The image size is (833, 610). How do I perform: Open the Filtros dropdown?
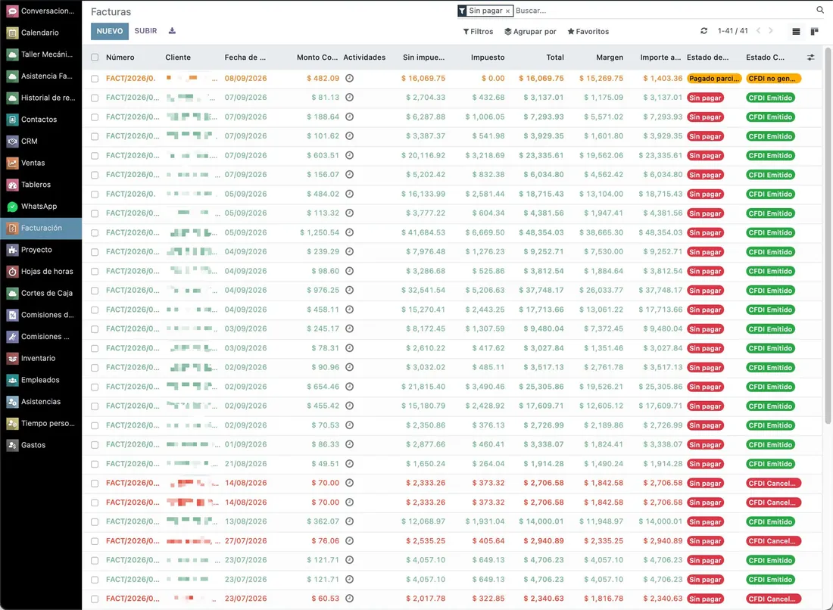478,31
